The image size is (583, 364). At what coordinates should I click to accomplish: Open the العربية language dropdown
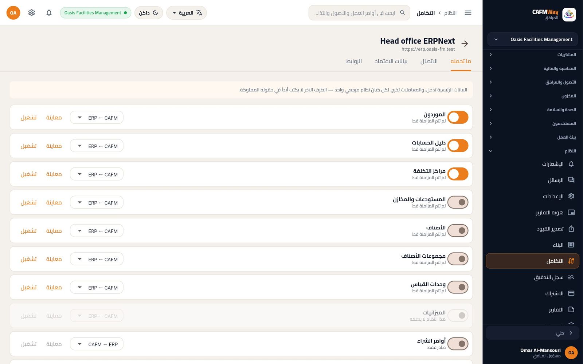[187, 13]
